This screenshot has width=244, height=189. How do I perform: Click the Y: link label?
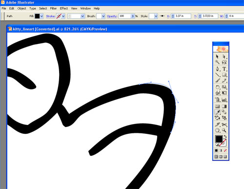tap(195, 16)
